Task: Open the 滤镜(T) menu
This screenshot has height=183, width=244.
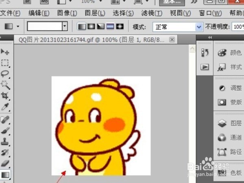Action: 152,13
